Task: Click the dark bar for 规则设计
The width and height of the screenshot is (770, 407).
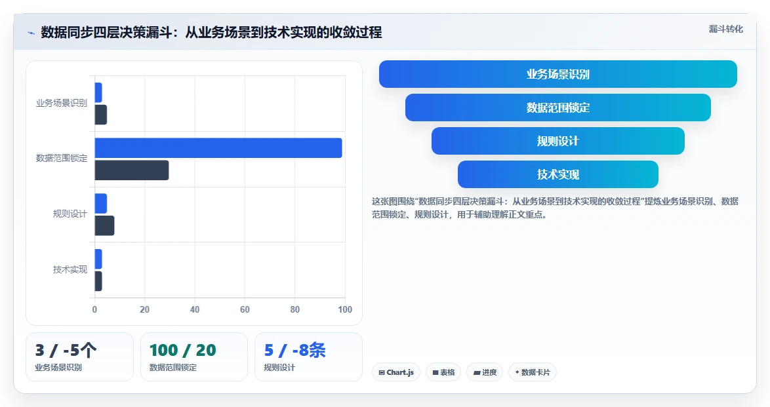Action: pyautogui.click(x=104, y=226)
